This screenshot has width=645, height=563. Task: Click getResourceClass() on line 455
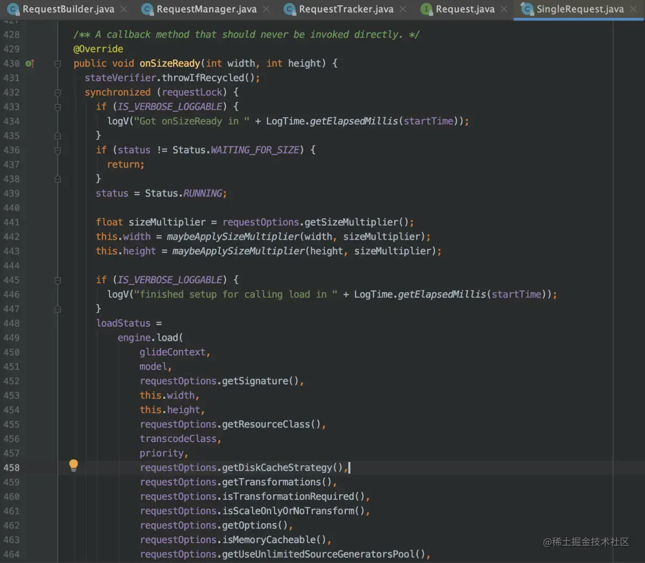[x=271, y=424]
